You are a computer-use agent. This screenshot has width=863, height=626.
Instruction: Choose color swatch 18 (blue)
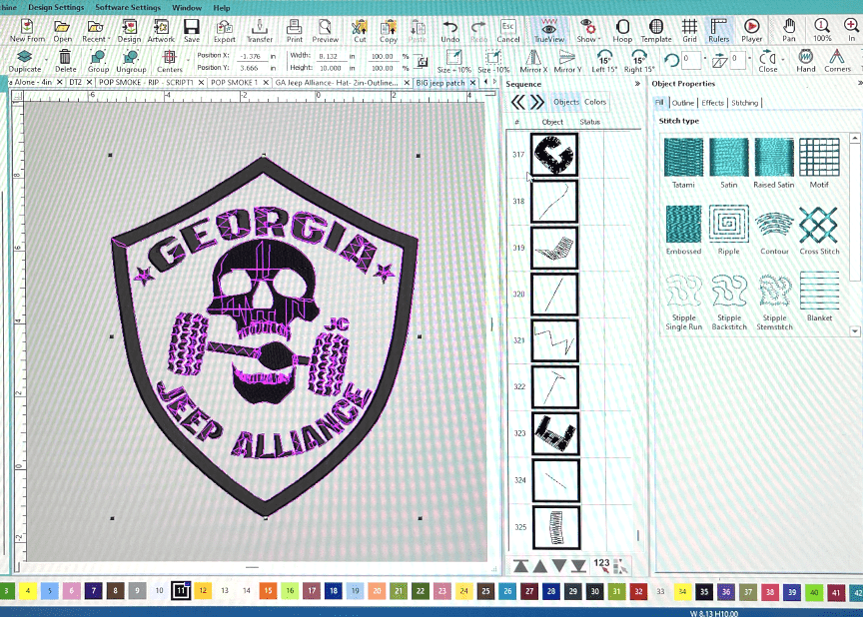point(334,591)
